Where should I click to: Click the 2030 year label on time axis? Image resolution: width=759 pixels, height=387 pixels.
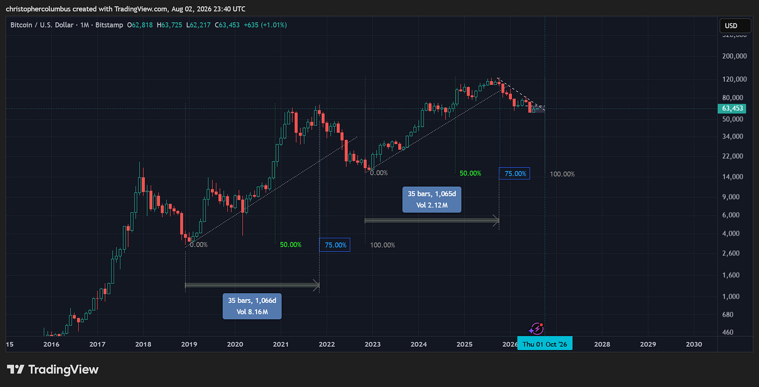694,344
